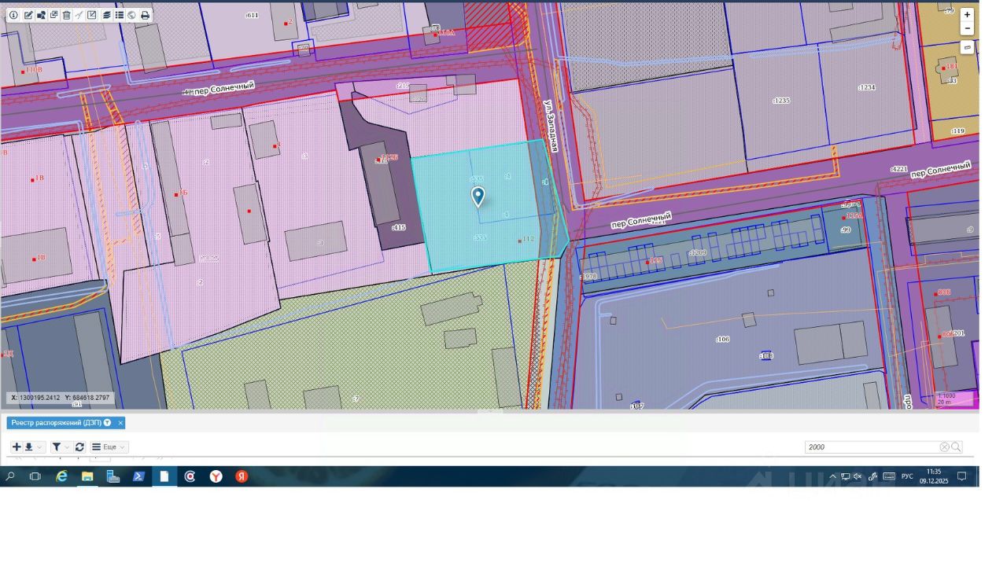
Task: Click the globe basemap icon
Action: pos(131,15)
